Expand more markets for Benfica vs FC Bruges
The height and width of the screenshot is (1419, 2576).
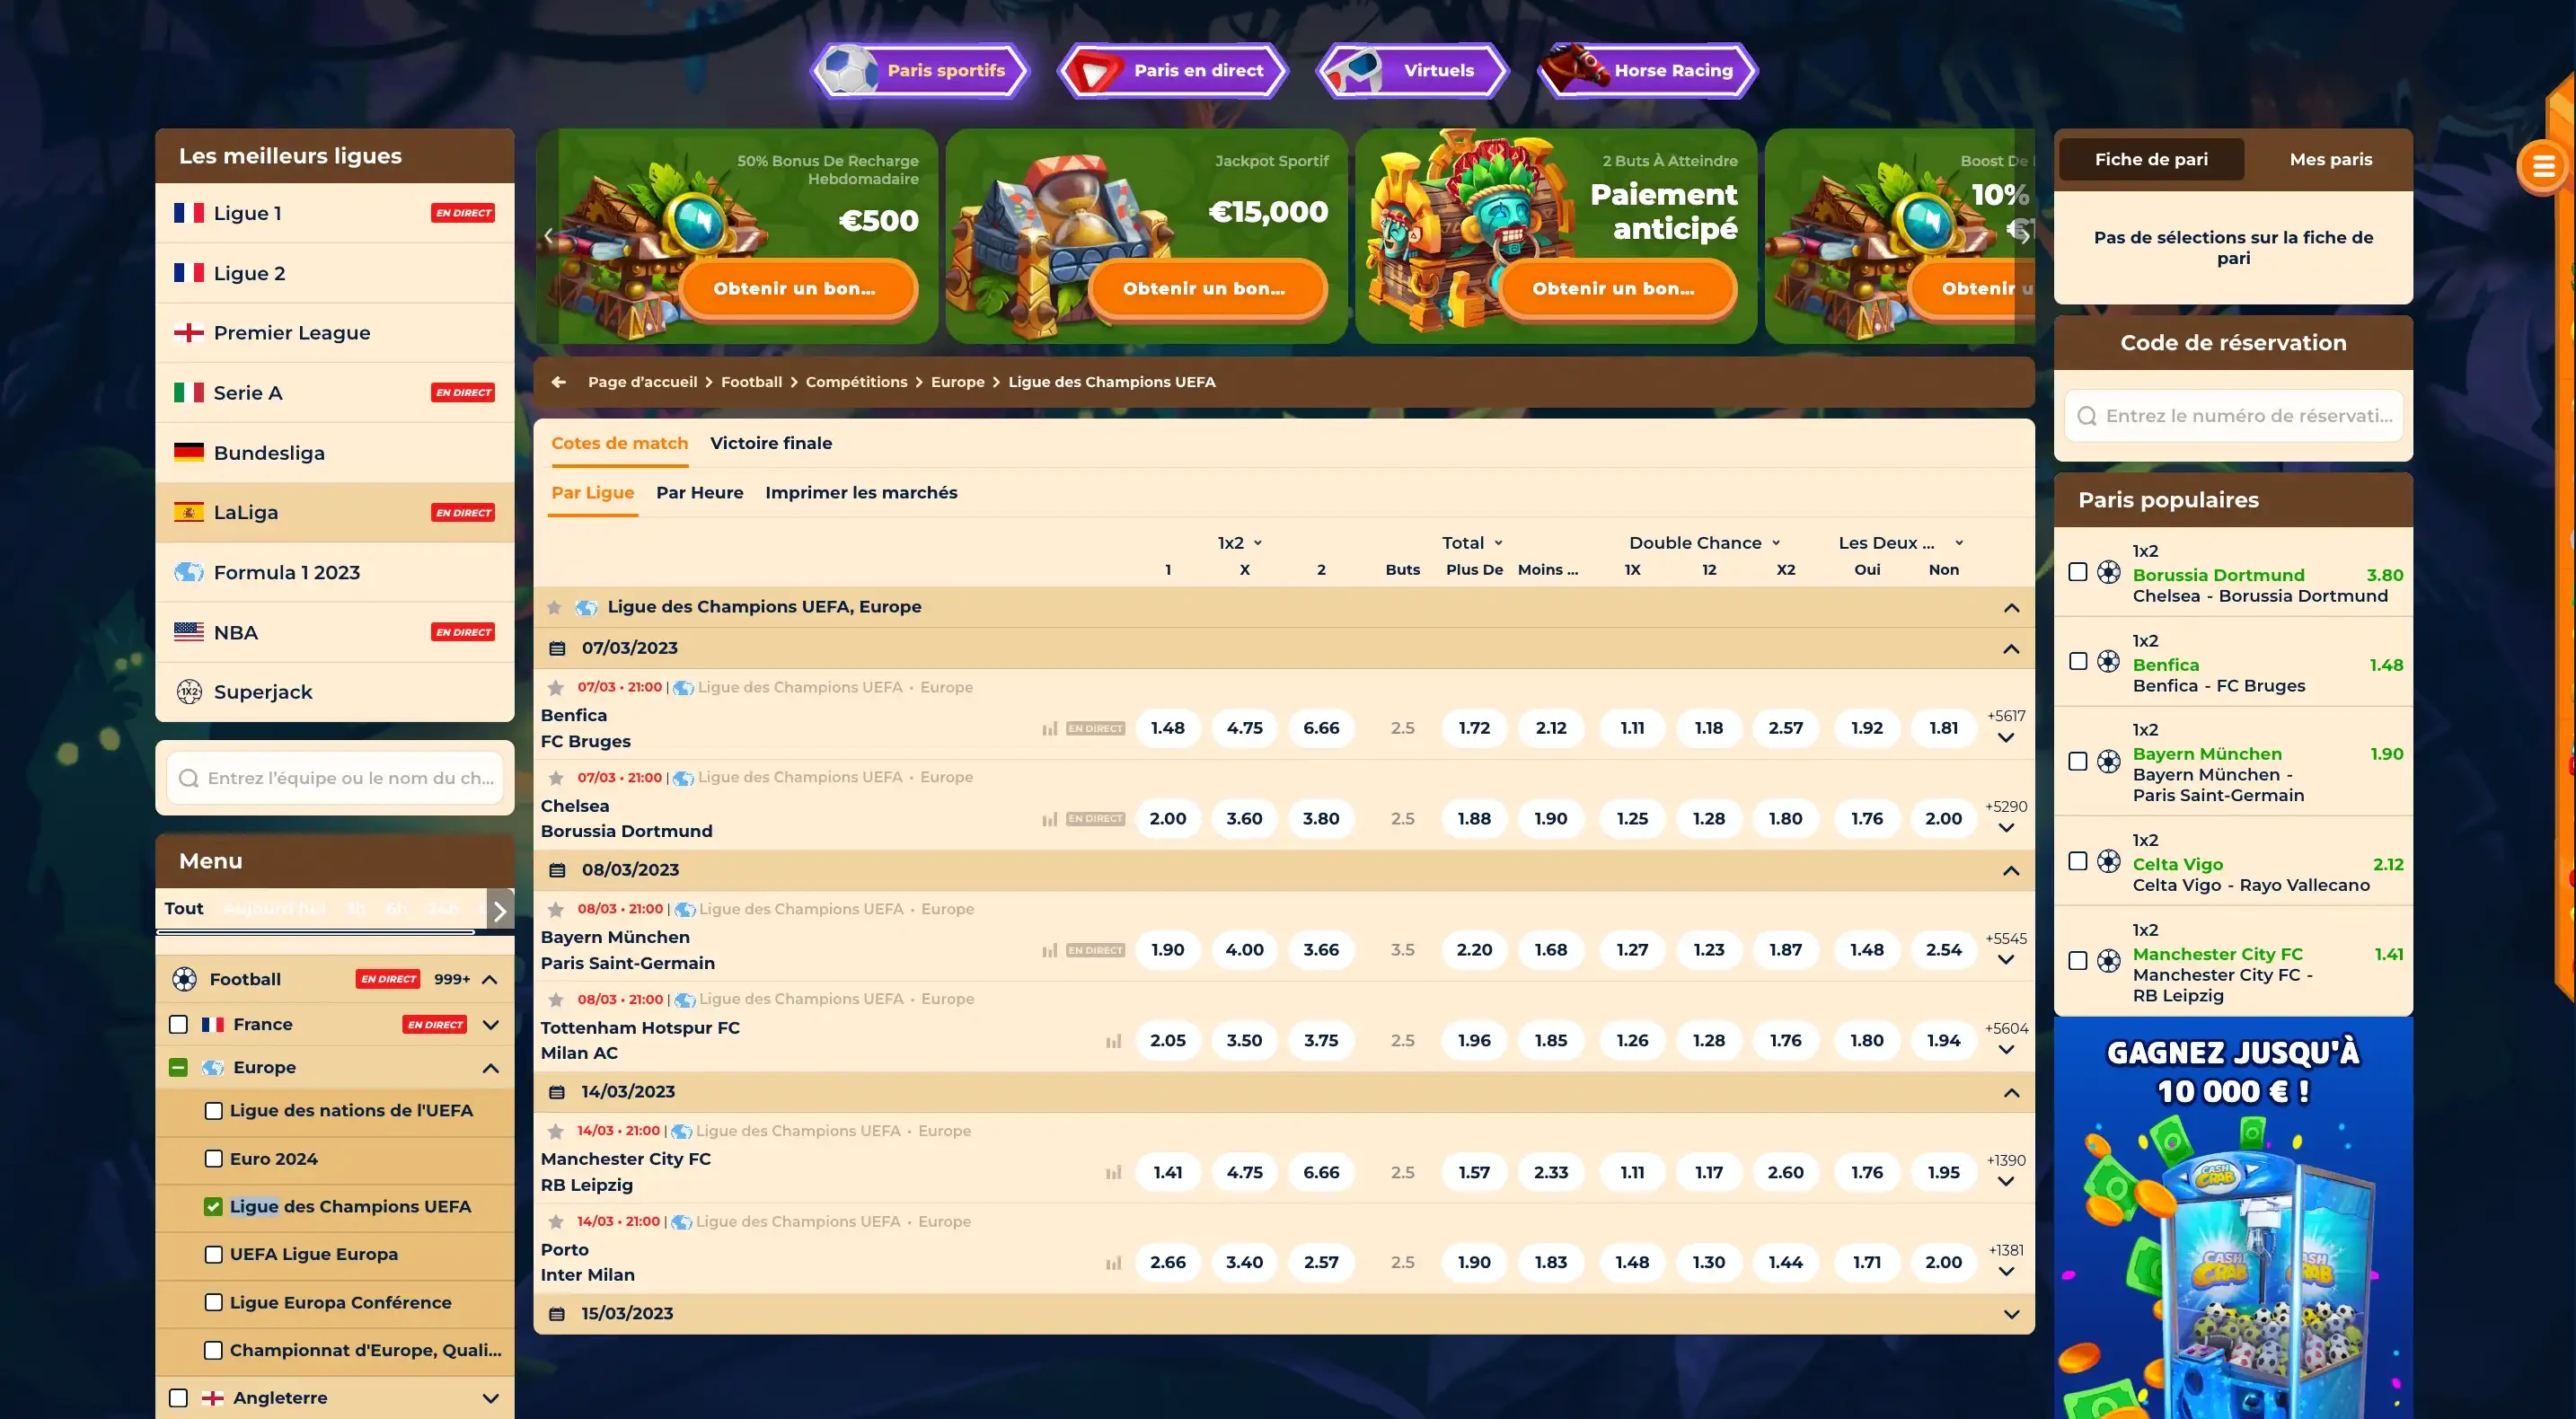2005,738
